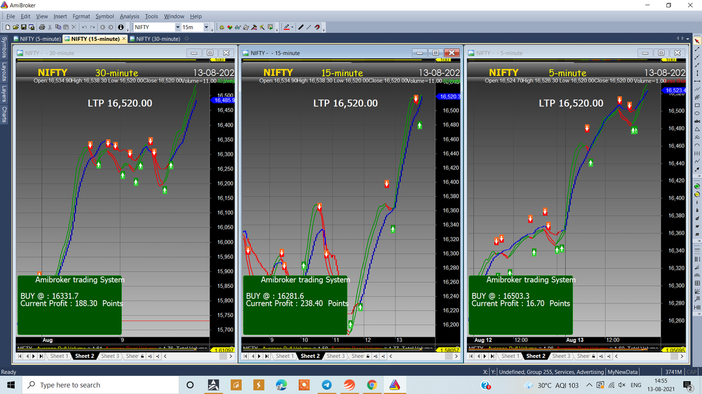The image size is (702, 394).
Task: Click the Cortana circle icon on taskbar
Action: click(190, 385)
